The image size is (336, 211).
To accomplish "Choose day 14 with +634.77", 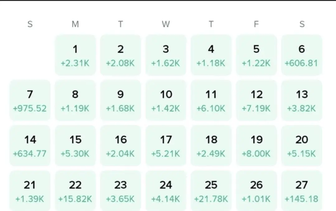I will 30,146.
